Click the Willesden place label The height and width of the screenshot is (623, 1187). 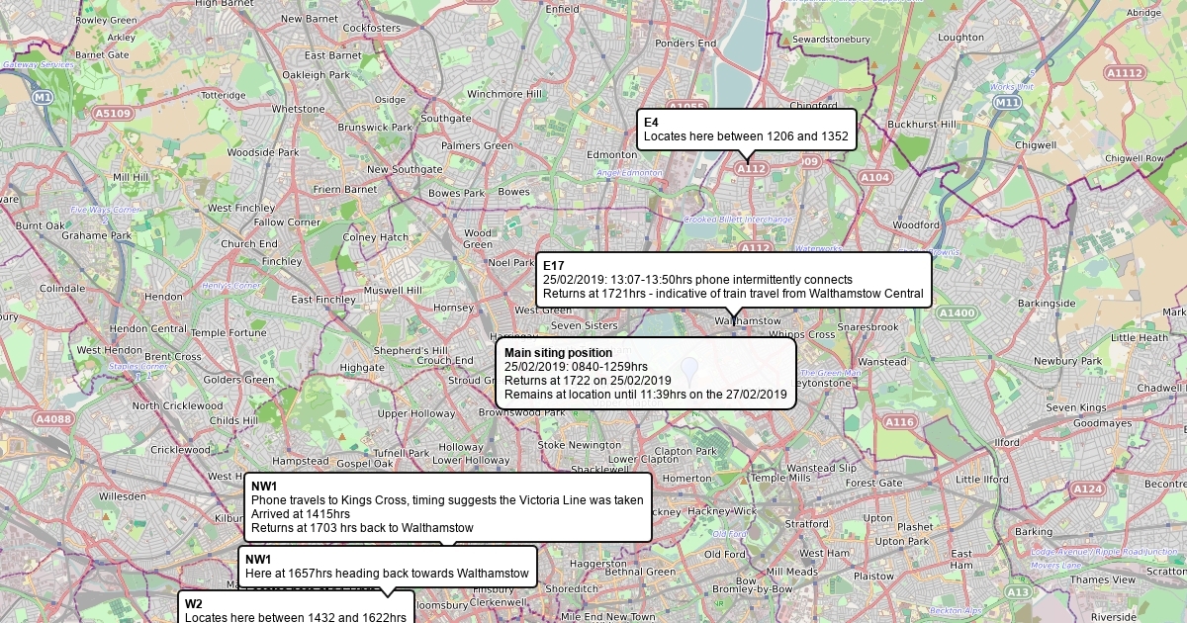tap(122, 495)
